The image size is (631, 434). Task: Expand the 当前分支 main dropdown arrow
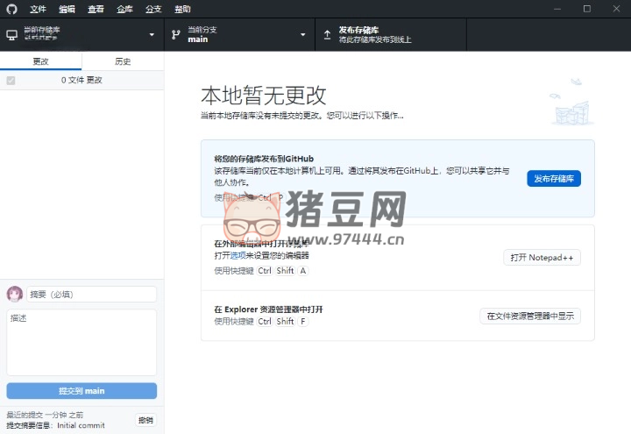303,35
